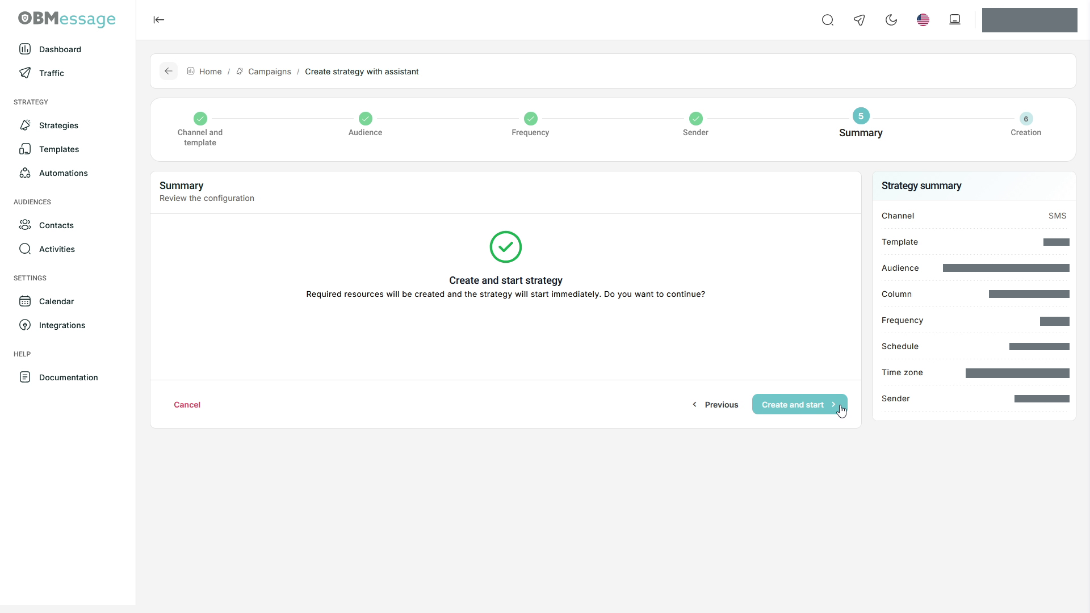
Task: Click the Calendar icon in the sidebar
Action: [25, 301]
